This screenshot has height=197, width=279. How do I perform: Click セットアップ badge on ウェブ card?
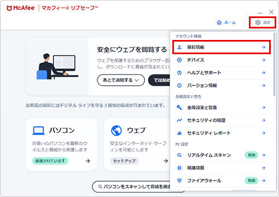[124, 161]
